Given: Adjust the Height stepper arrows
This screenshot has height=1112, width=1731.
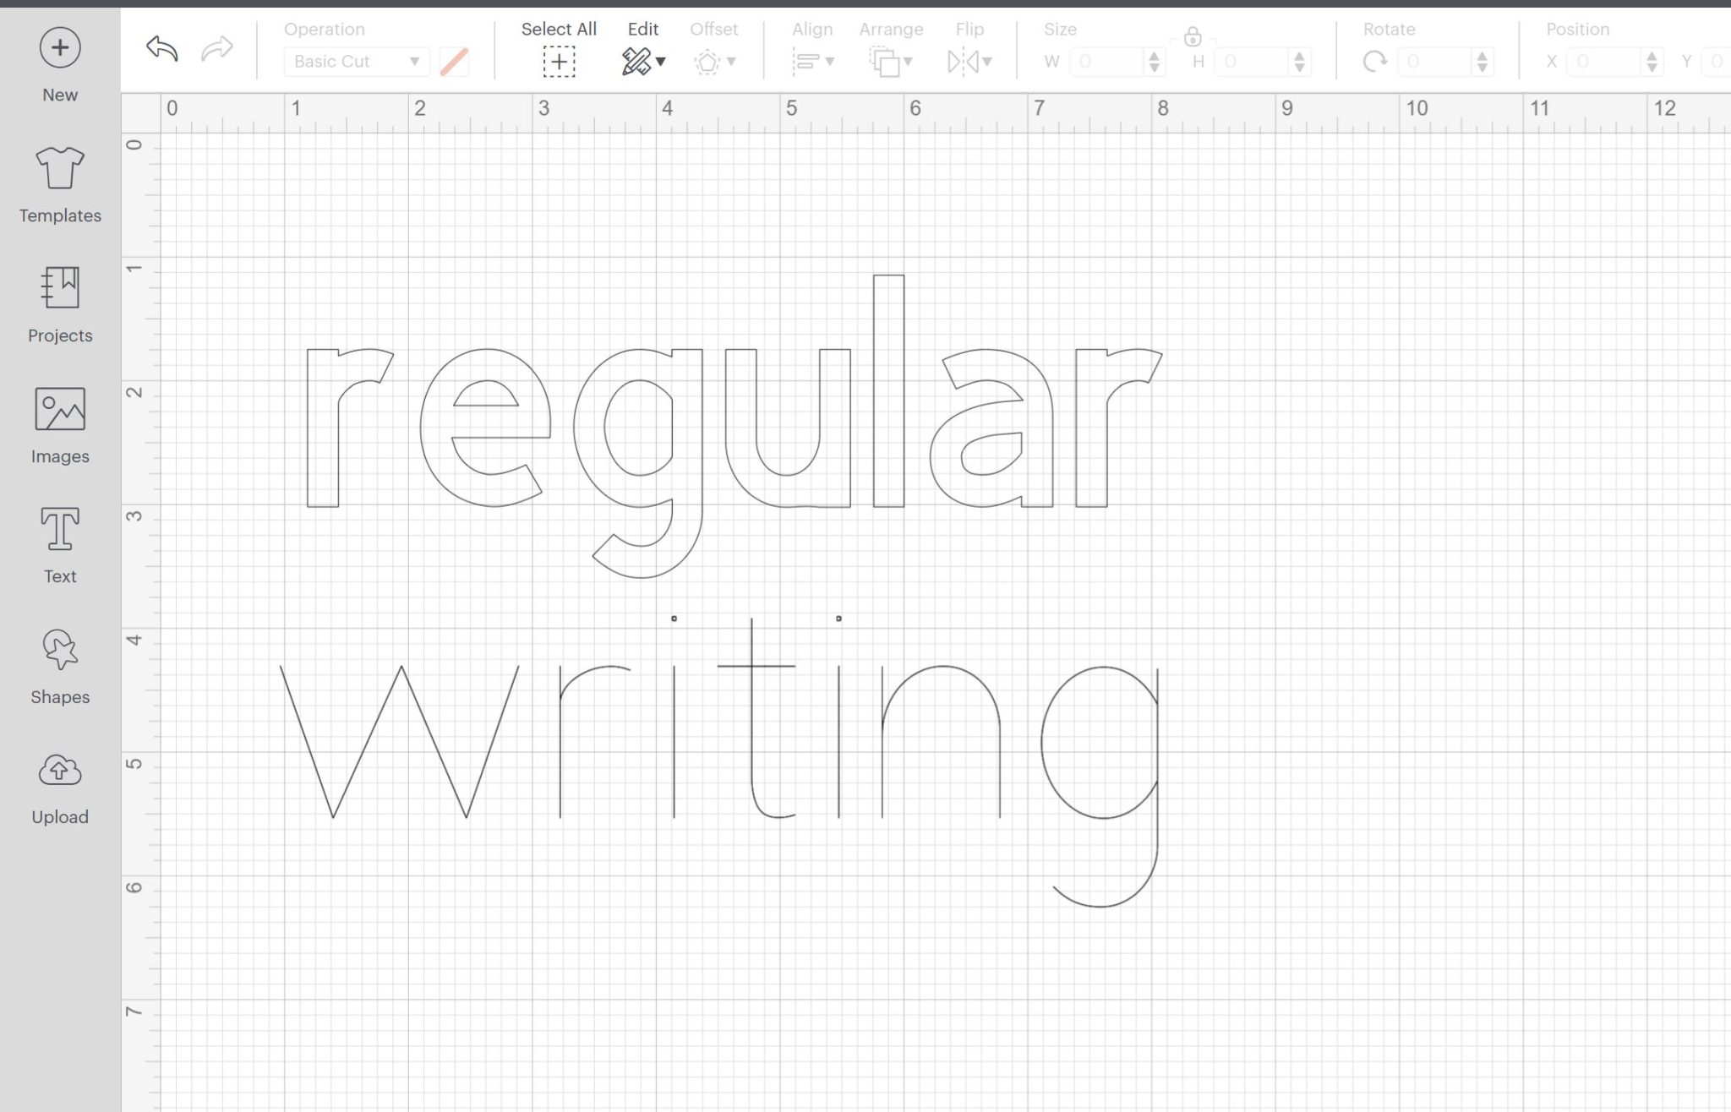Looking at the screenshot, I should [x=1299, y=62].
